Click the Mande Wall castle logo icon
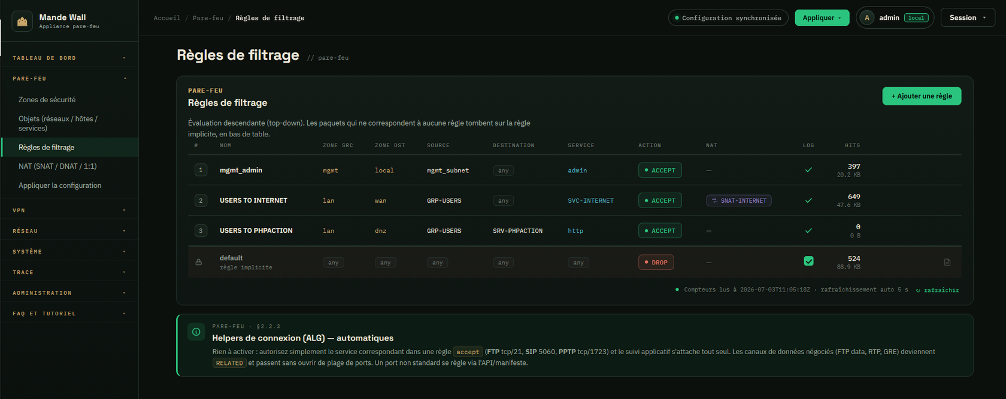This screenshot has width=1006, height=399. (22, 21)
